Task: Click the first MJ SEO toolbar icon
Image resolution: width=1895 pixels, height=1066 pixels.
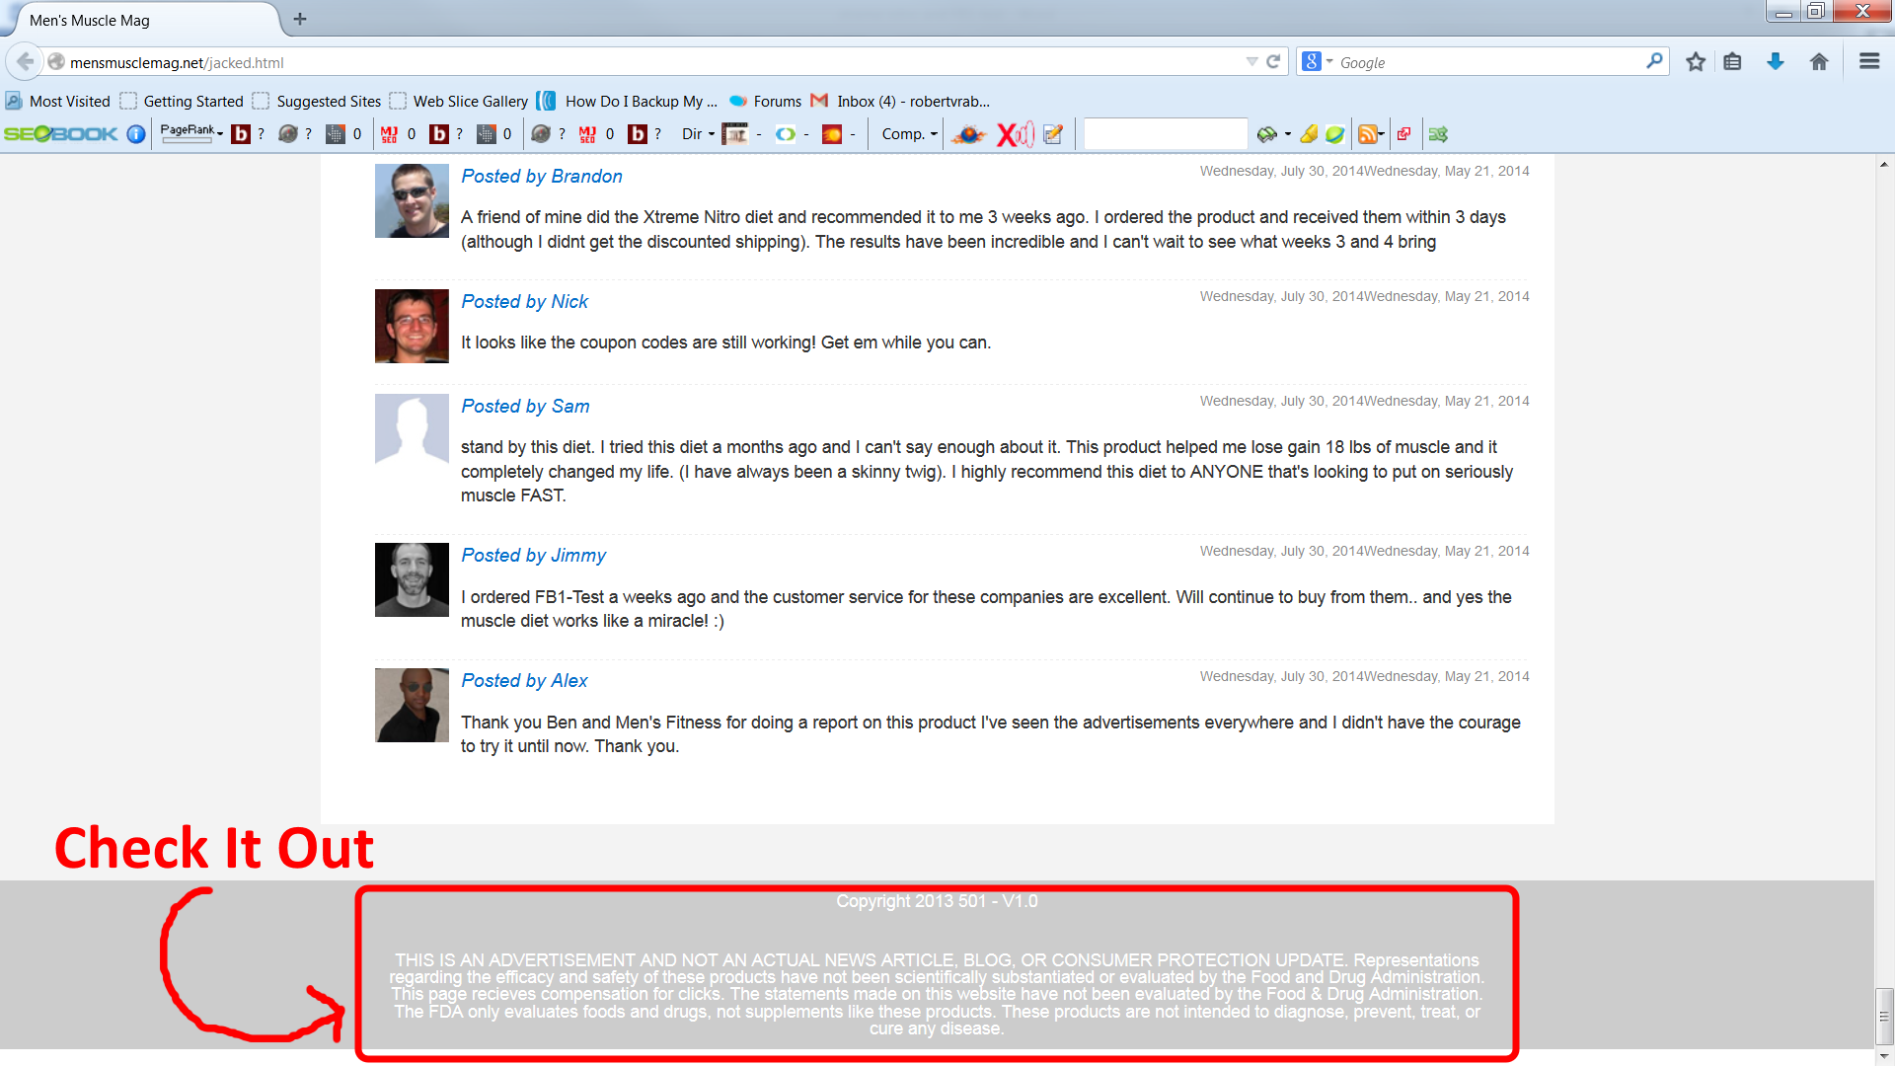Action: pos(389,133)
